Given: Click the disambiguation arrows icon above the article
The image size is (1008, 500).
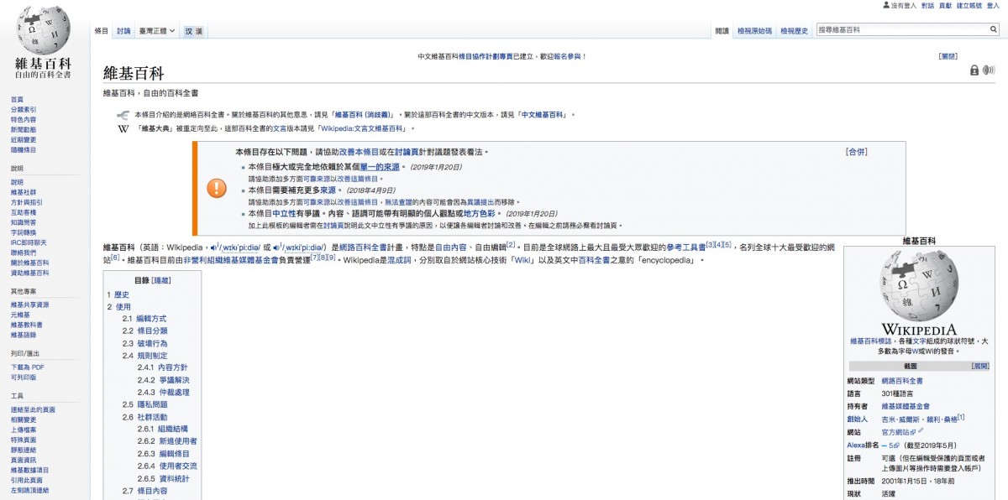Looking at the screenshot, I should click(123, 114).
